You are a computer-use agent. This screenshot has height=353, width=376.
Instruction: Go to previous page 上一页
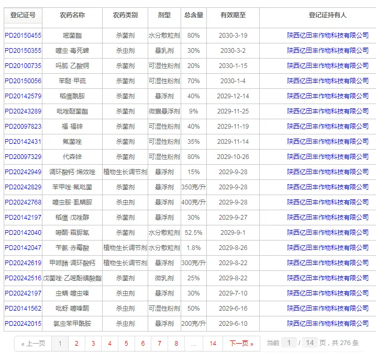click(x=33, y=344)
